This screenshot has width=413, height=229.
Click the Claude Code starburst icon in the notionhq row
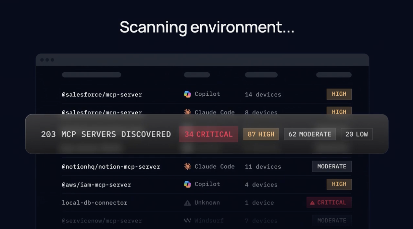tap(187, 166)
